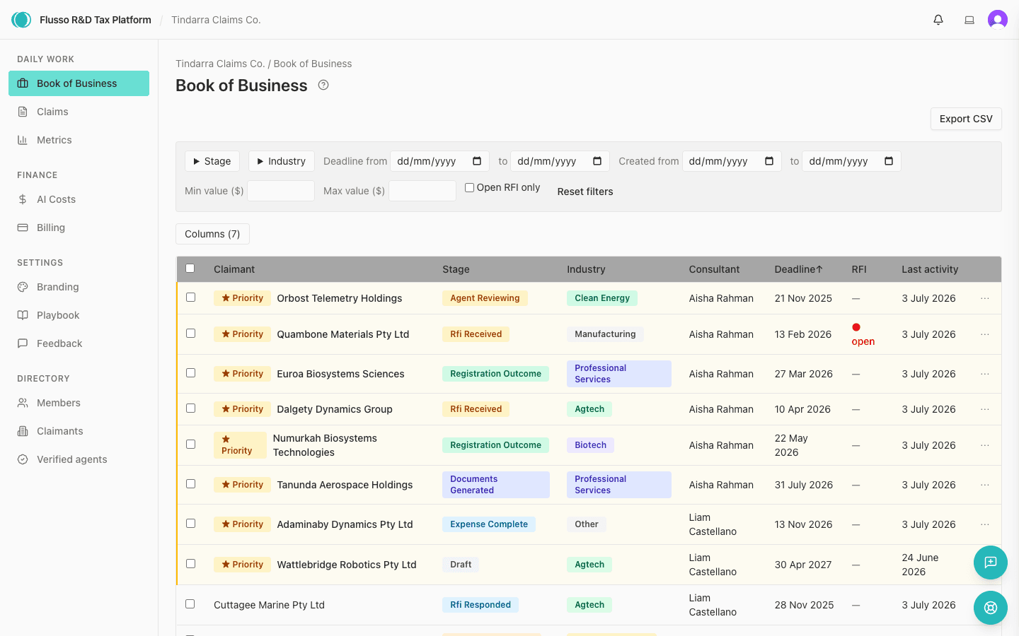Open row actions for Quambone Materials Pty Ltd
1019x636 pixels.
[x=985, y=334]
